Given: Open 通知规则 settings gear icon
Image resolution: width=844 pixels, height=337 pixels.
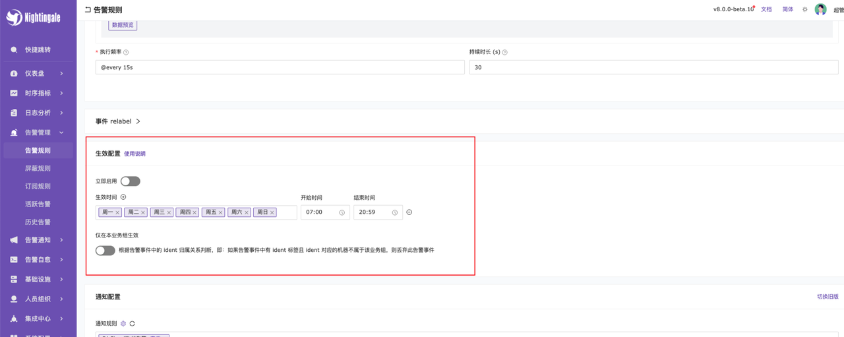Looking at the screenshot, I should [x=123, y=324].
